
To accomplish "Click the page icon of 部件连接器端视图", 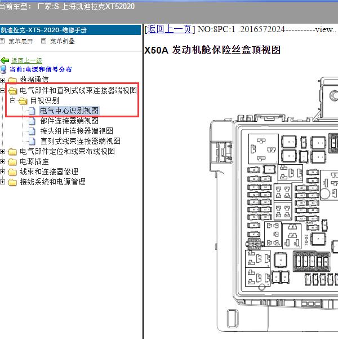I will tap(32, 121).
